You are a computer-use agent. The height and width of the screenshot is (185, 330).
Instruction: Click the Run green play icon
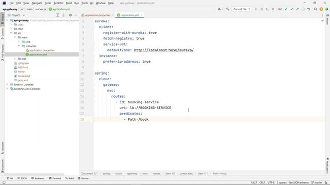click(256, 9)
